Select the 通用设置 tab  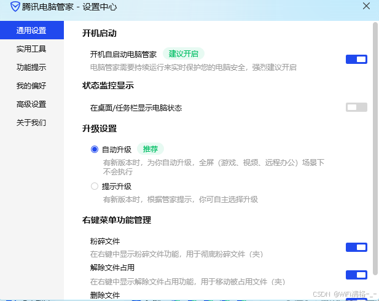[x=32, y=30]
